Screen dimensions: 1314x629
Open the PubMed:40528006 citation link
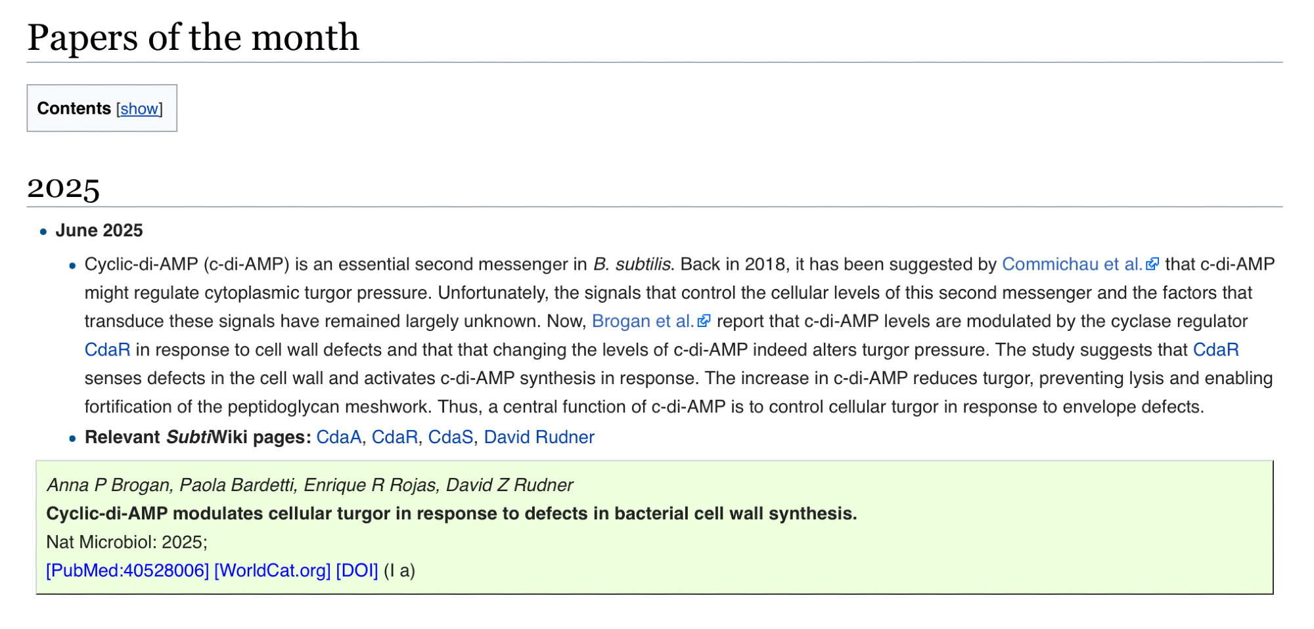127,571
